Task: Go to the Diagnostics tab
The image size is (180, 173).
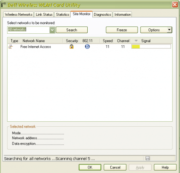Action: click(102, 14)
